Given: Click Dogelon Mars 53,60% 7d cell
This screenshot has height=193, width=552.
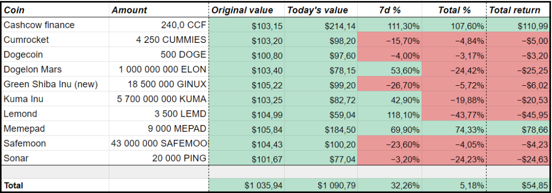Looking at the screenshot, I should [389, 69].
